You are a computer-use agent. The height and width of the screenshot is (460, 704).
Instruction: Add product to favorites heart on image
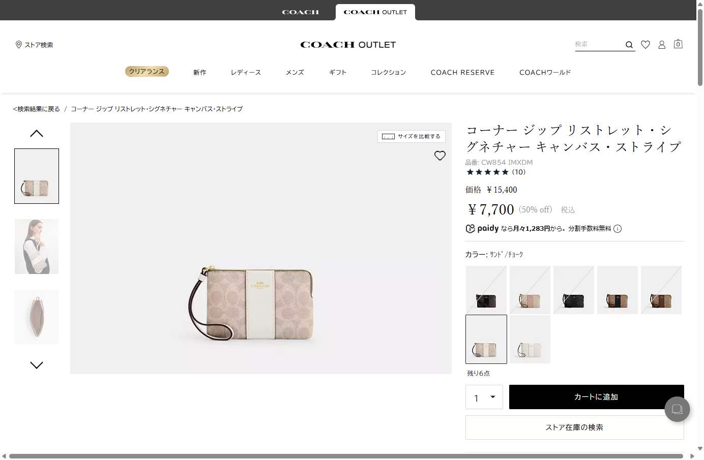click(x=440, y=156)
